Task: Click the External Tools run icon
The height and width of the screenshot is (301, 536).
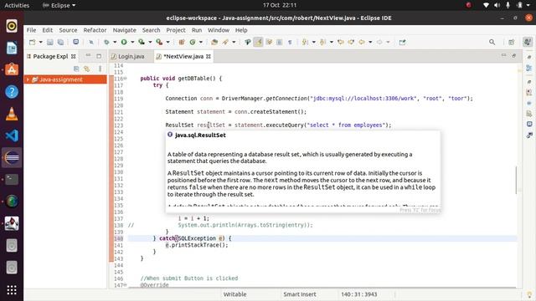Action: click(x=159, y=42)
